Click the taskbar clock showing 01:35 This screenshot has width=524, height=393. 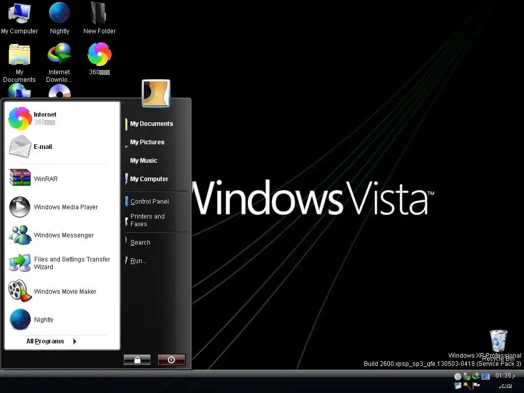pyautogui.click(x=505, y=376)
